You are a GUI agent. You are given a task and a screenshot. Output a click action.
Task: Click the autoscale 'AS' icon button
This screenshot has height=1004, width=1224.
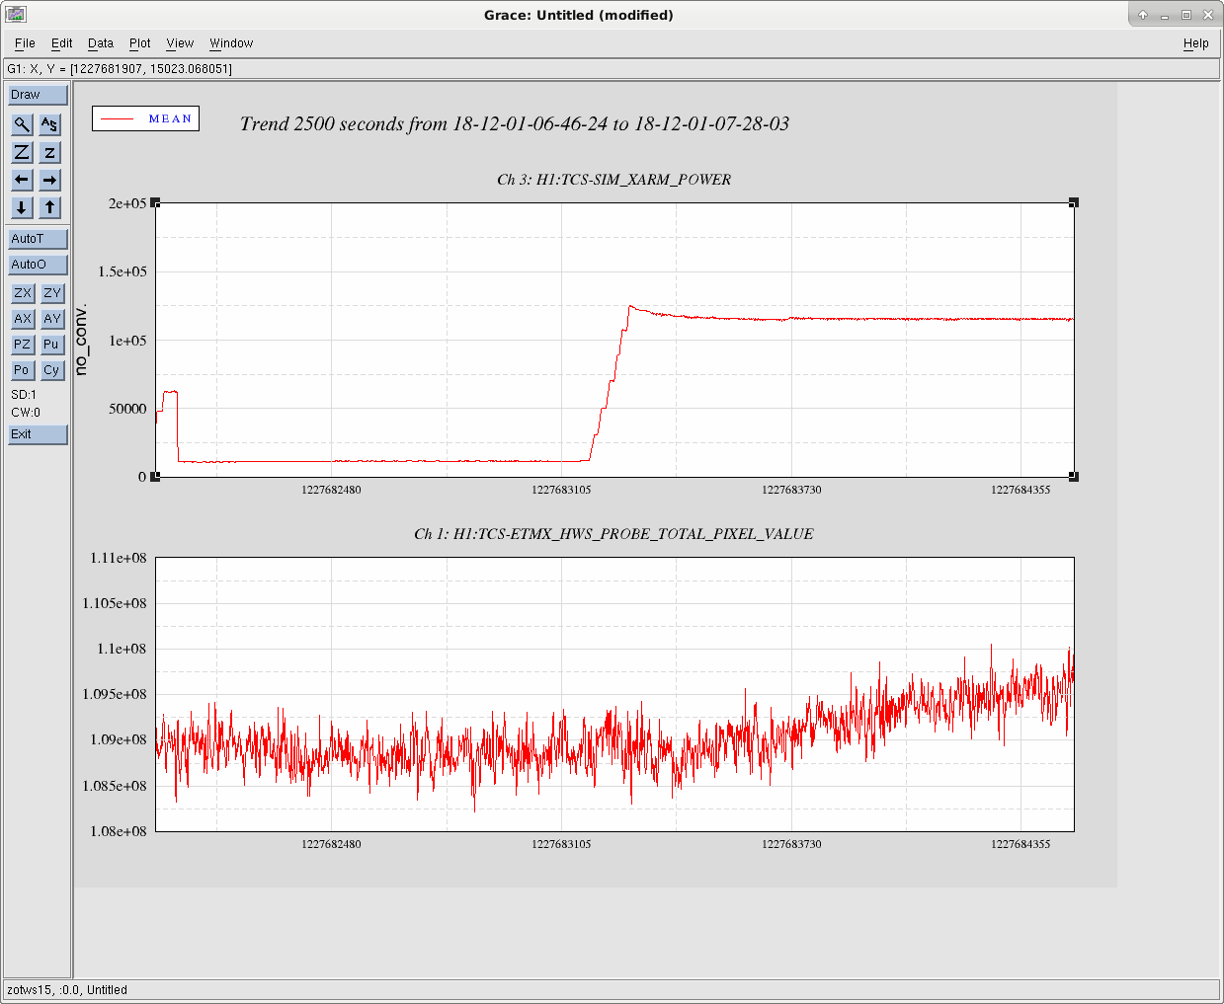49,124
